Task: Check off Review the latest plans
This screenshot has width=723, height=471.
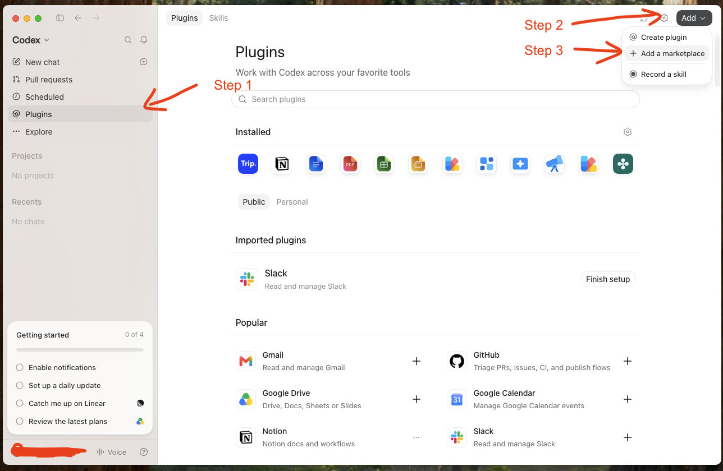Action: click(20, 421)
